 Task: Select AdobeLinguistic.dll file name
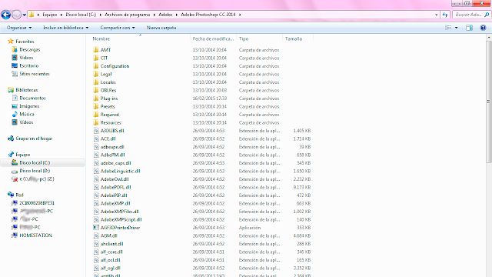pyautogui.click(x=120, y=171)
